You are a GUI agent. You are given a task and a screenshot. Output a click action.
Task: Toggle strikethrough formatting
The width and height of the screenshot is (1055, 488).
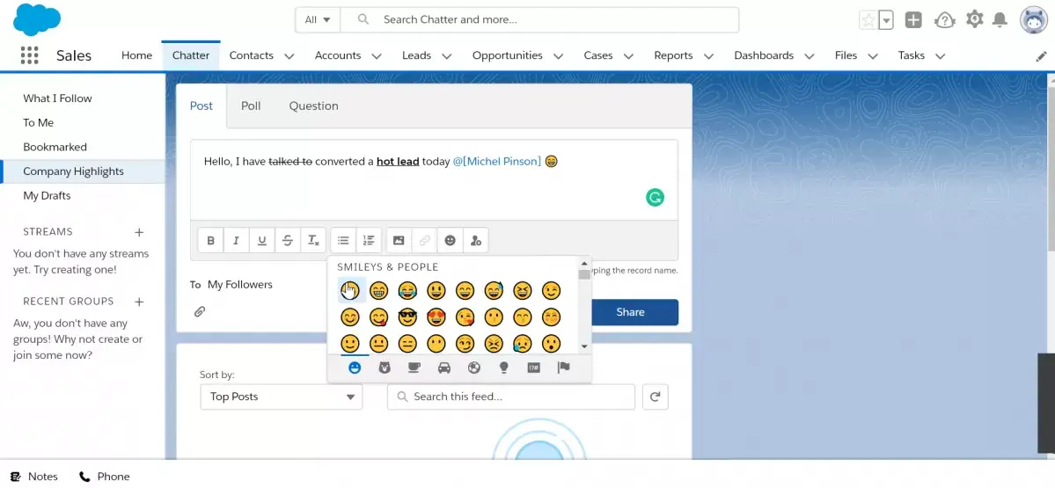click(x=288, y=240)
